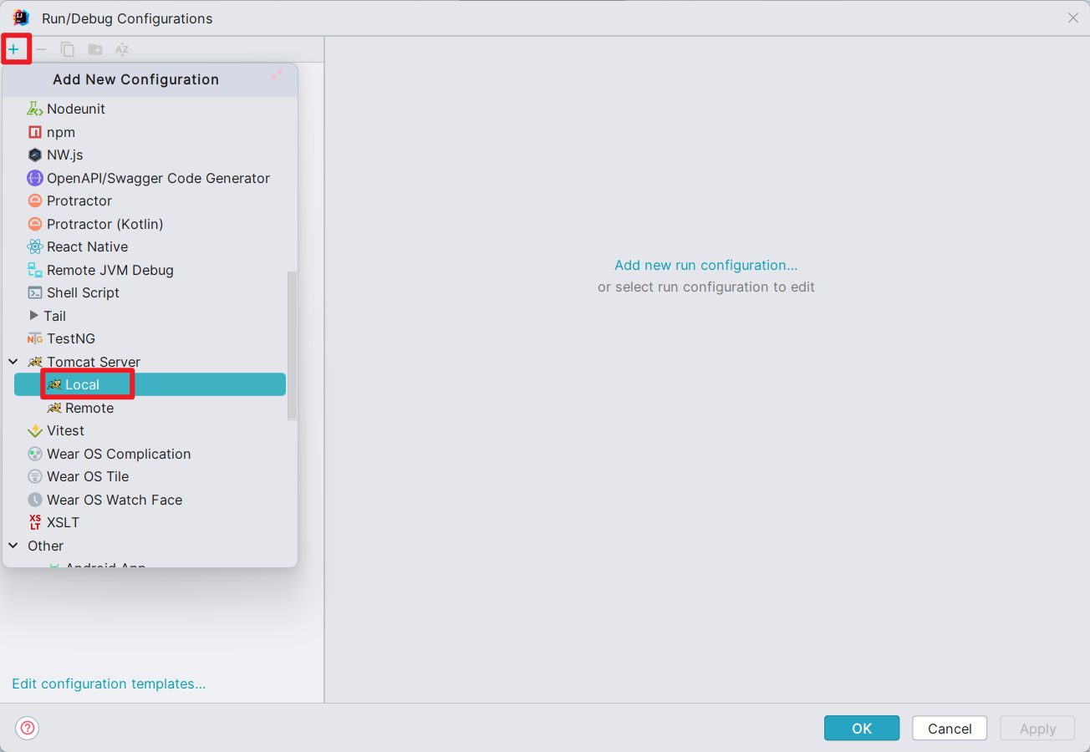This screenshot has height=752, width=1090.
Task: Click the Tomcat Server cat icon
Action: point(34,362)
